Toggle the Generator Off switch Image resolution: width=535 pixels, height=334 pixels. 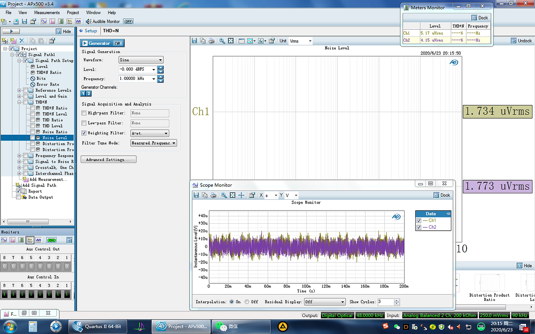point(118,43)
